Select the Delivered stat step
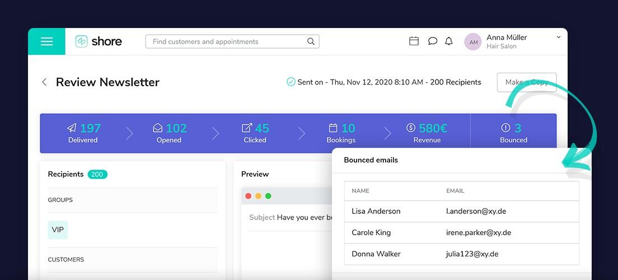This screenshot has height=280, width=618. [83, 133]
